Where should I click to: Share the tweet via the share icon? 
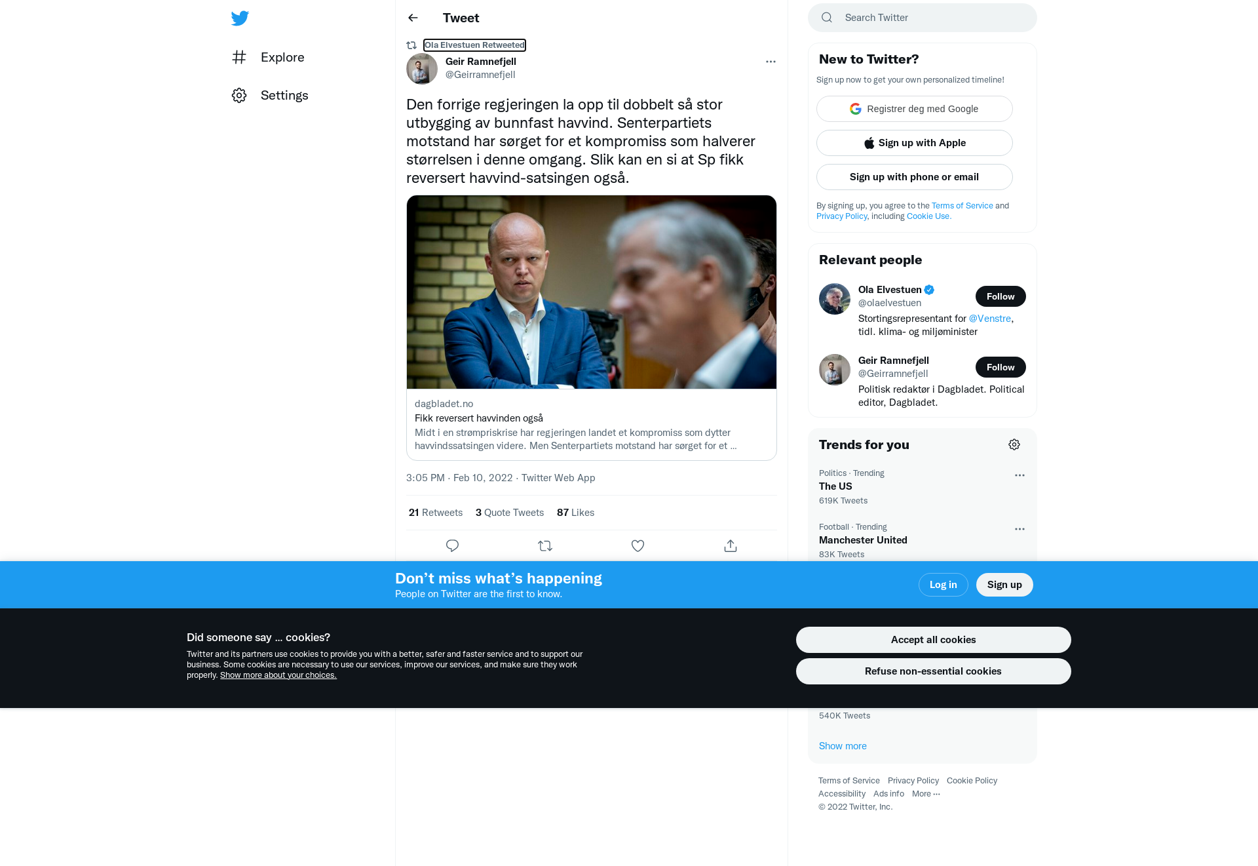pyautogui.click(x=731, y=545)
